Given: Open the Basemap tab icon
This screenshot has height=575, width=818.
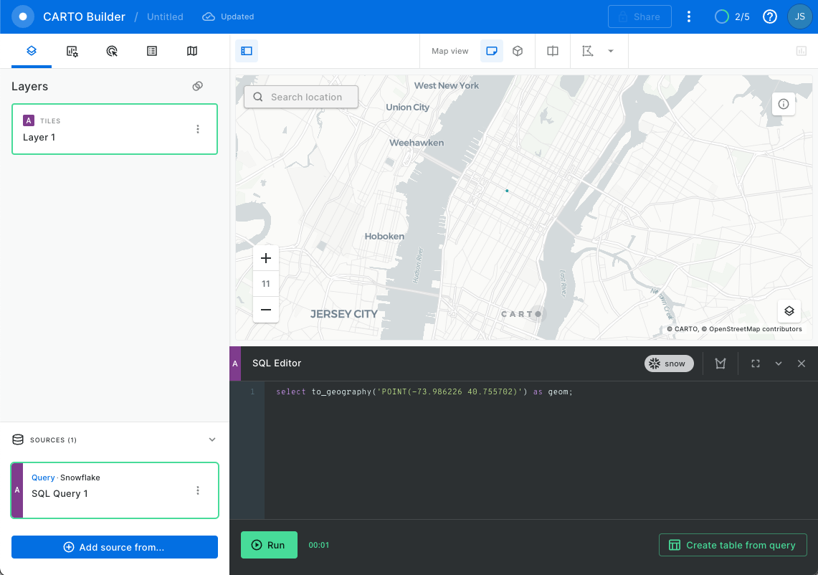Looking at the screenshot, I should pyautogui.click(x=192, y=51).
